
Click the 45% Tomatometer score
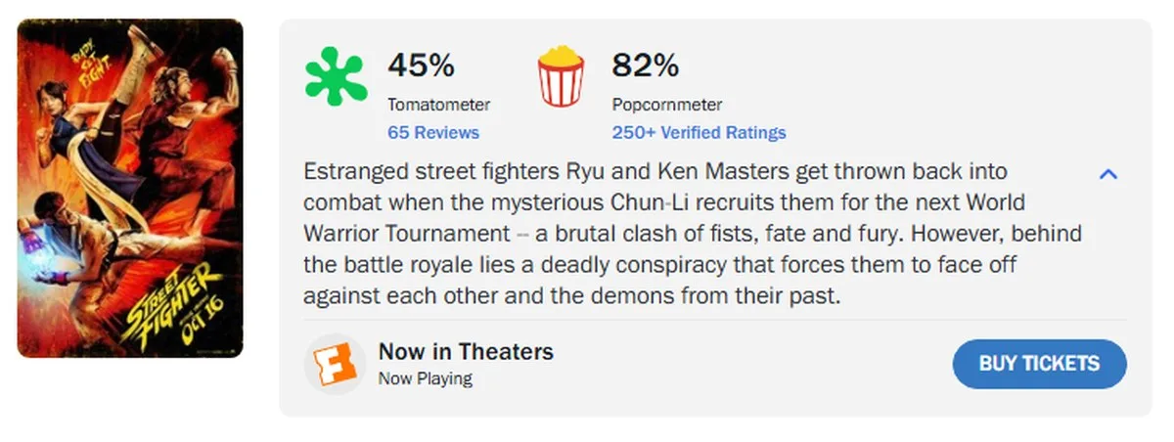pyautogui.click(x=421, y=66)
